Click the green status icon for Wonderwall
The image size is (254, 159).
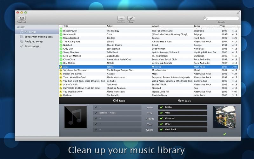pyautogui.click(x=61, y=34)
